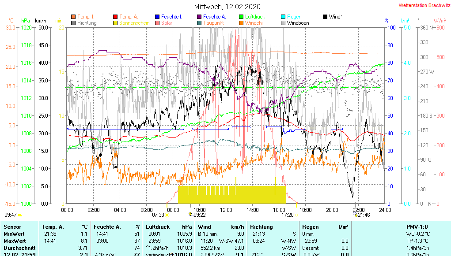Click the sunset icon at 17:20
Screen dimensions: 451x256
[296, 215]
